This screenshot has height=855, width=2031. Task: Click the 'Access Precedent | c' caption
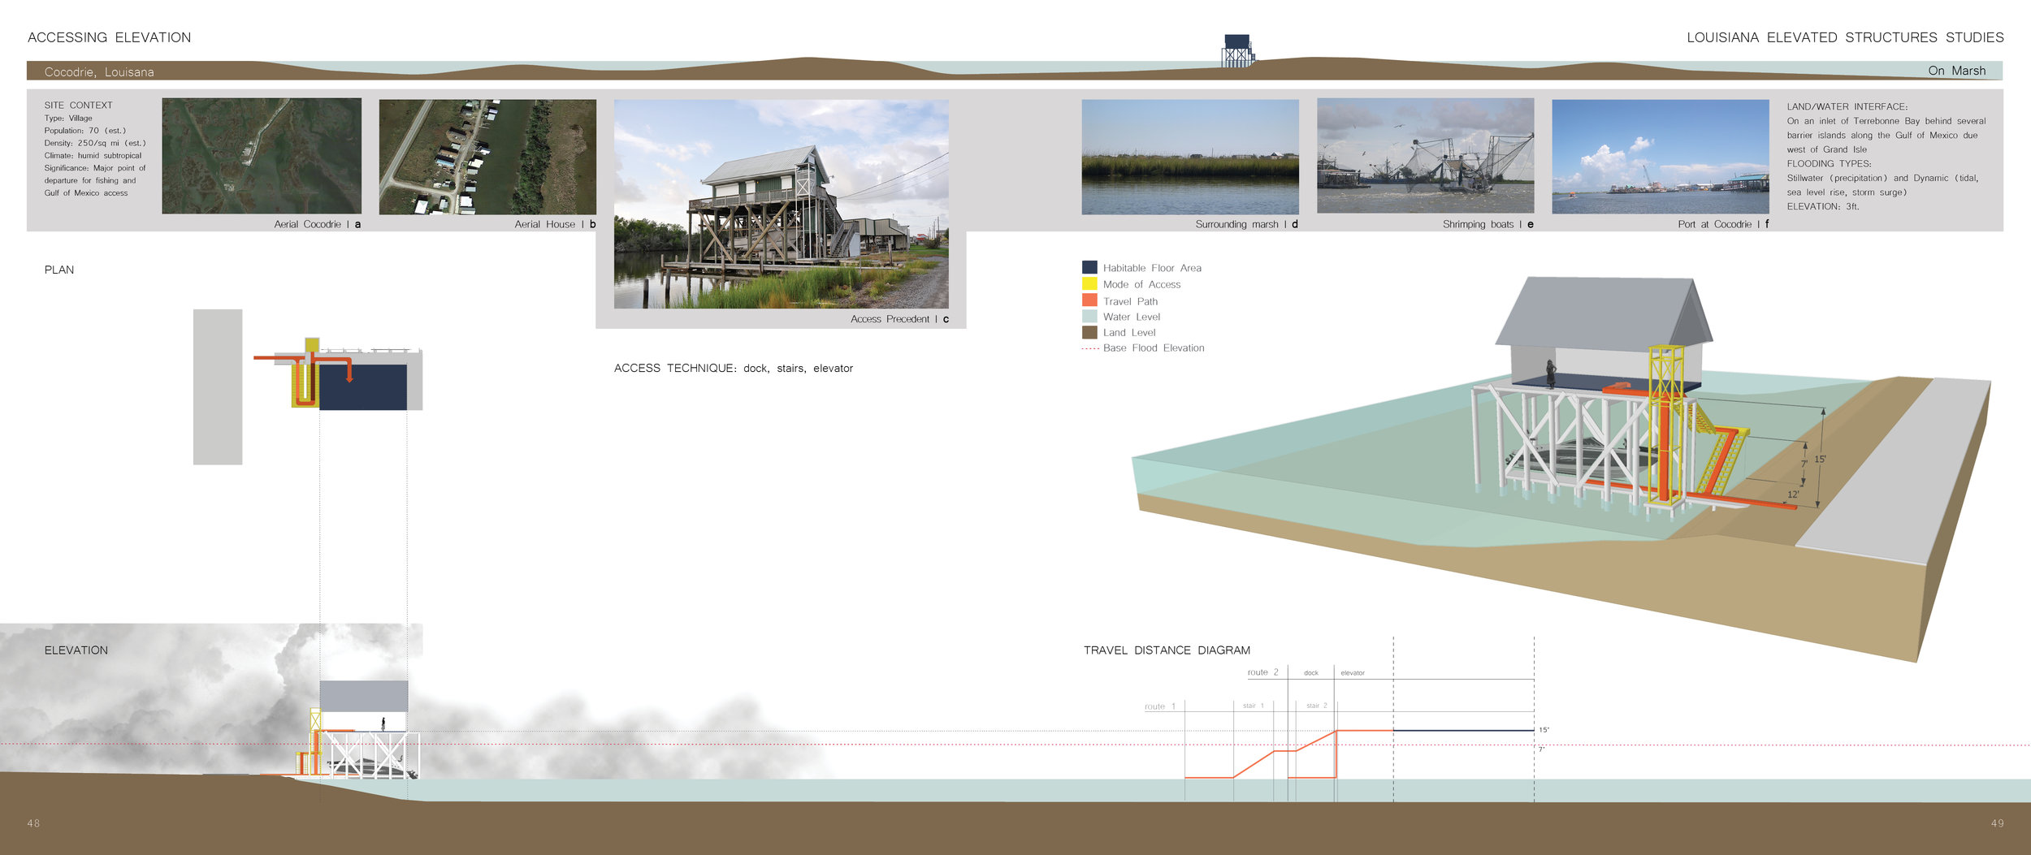click(899, 319)
